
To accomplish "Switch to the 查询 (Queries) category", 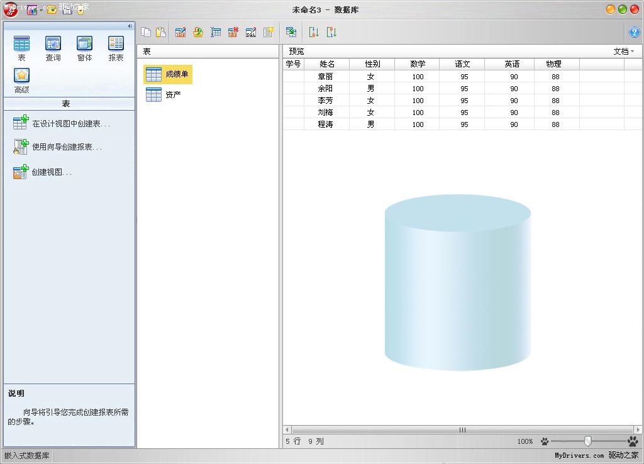I will [53, 48].
